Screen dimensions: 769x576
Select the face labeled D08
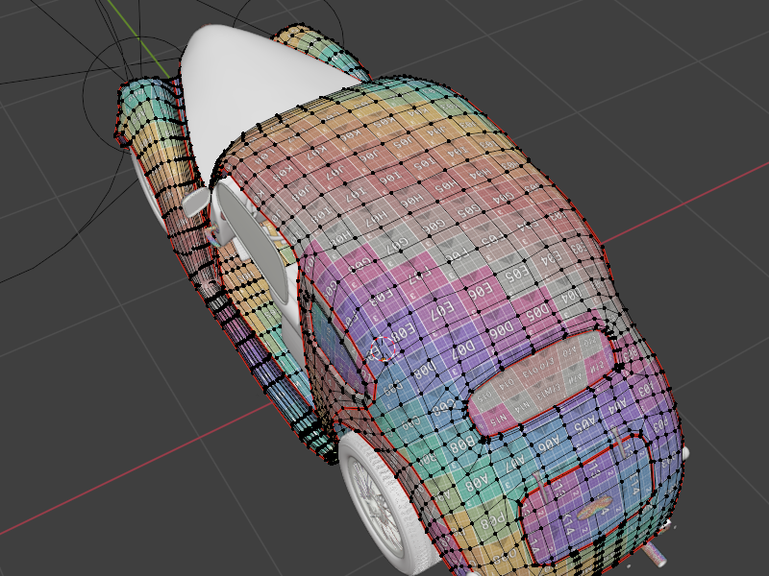click(425, 371)
